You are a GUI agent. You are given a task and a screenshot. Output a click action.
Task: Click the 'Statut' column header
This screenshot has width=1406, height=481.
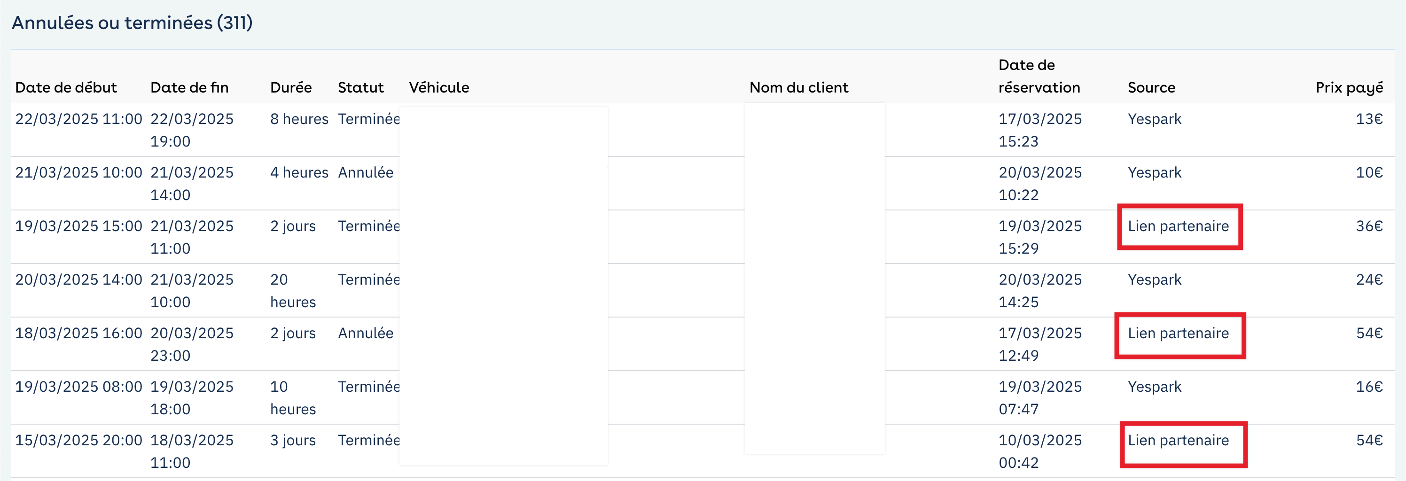[361, 87]
